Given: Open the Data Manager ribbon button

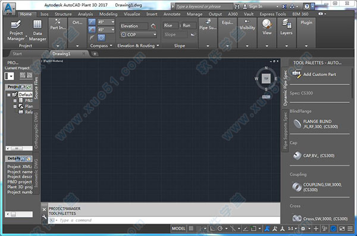Looking at the screenshot, I should point(37,30).
